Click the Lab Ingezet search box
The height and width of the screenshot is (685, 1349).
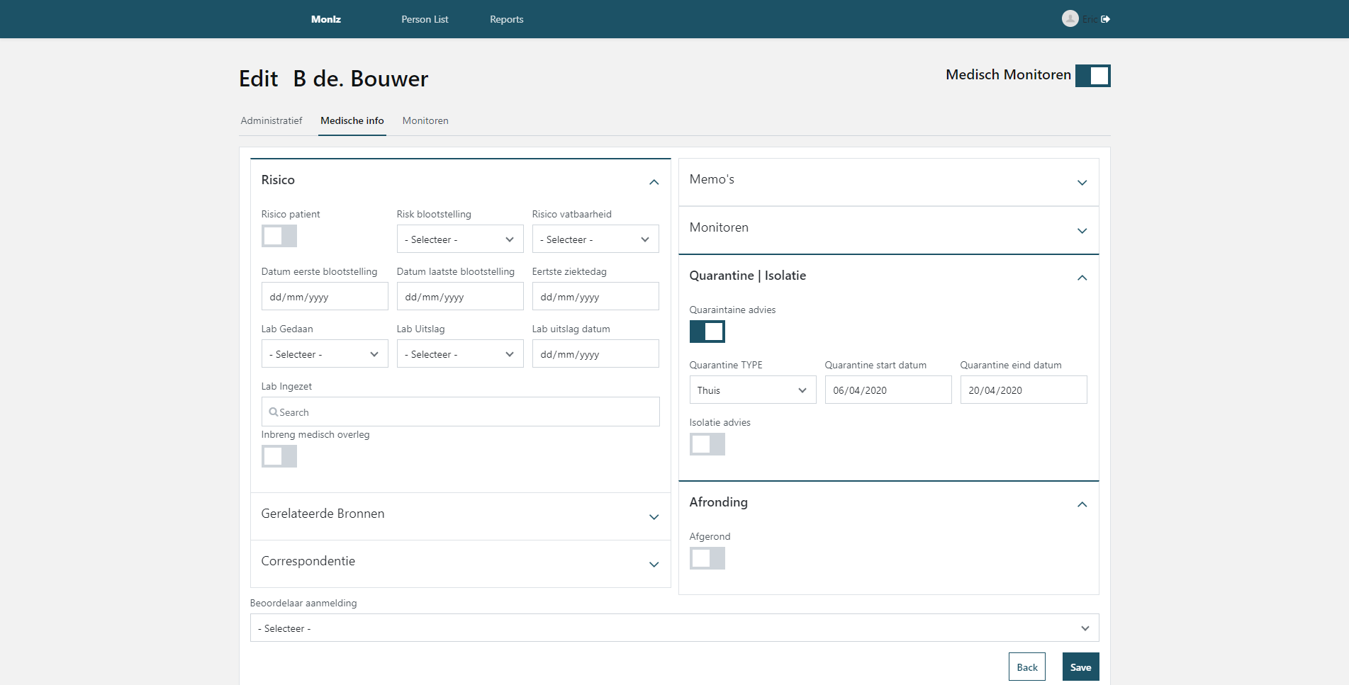coord(461,412)
